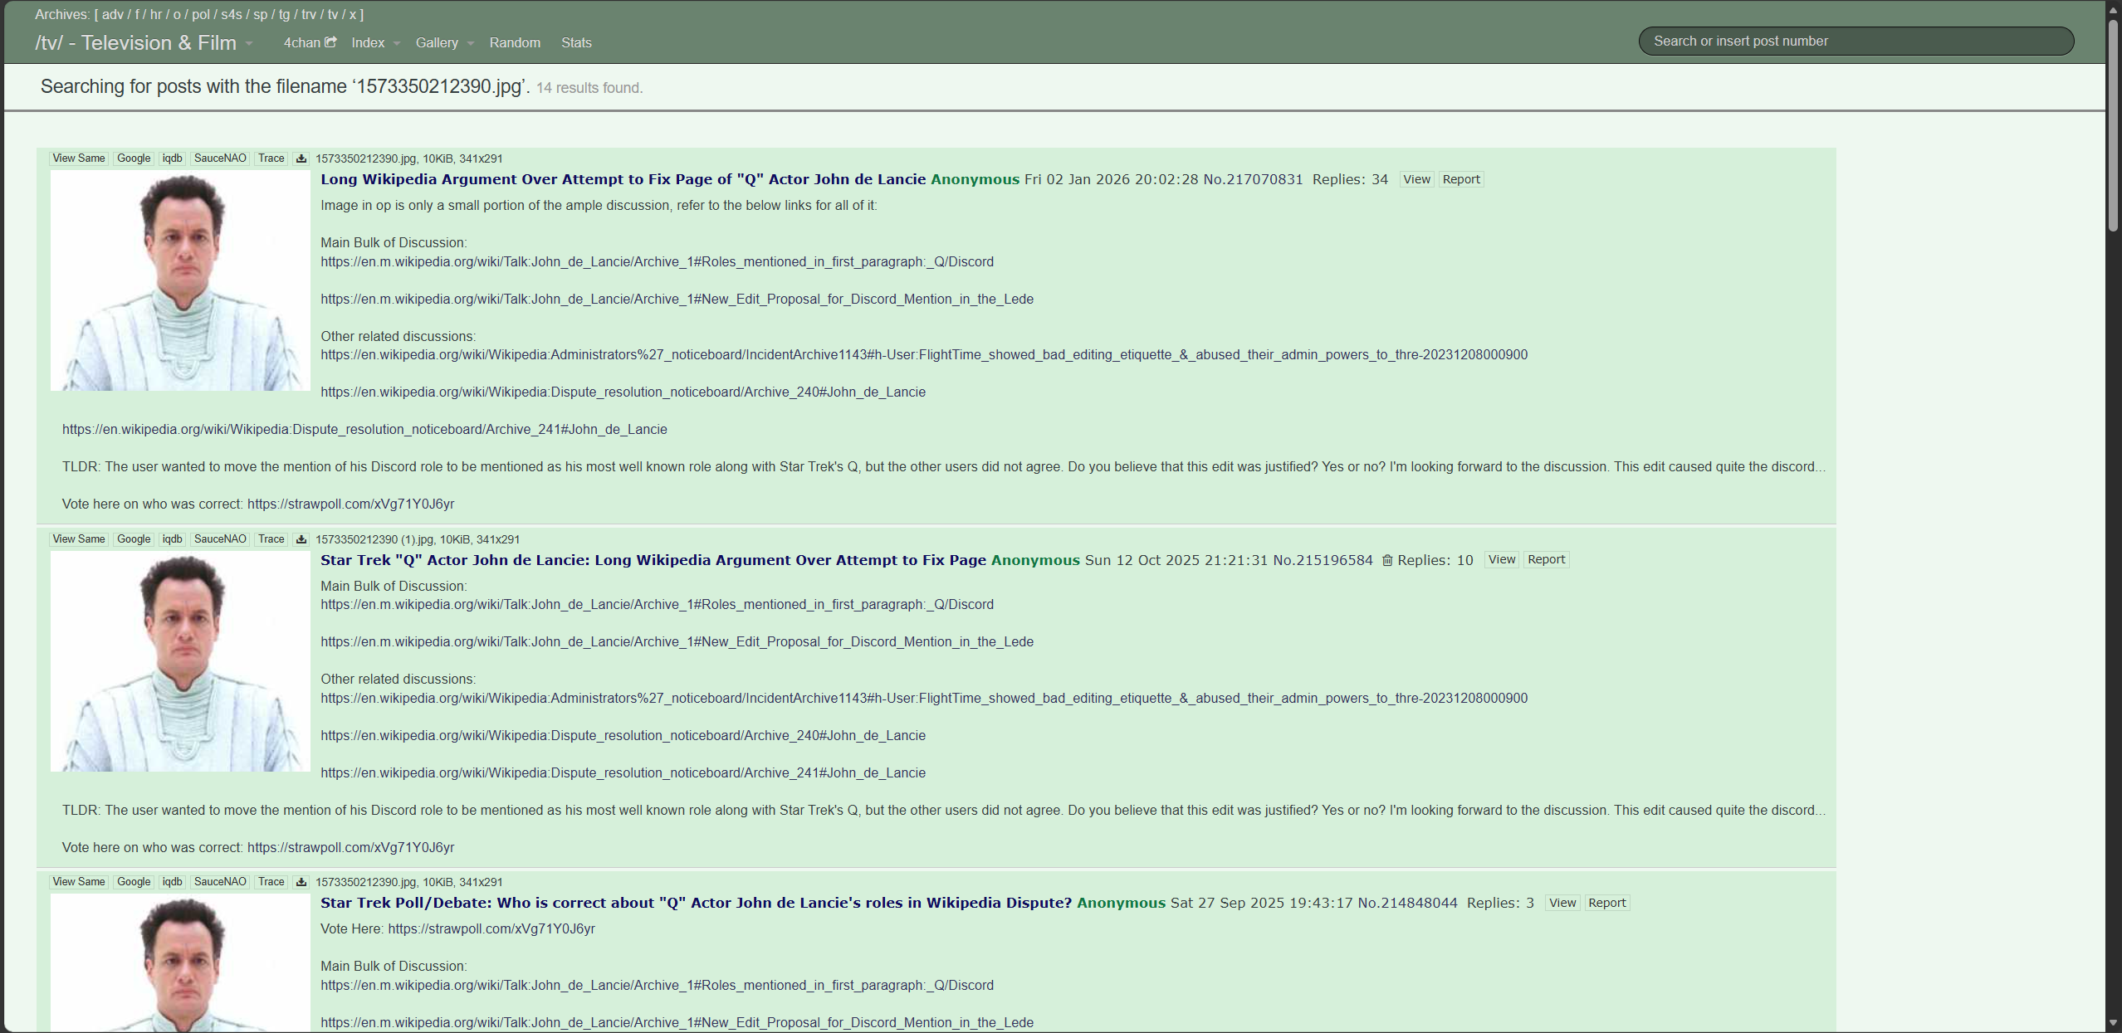The image size is (2122, 1033).
Task: Download the first post's image file
Action: click(x=301, y=158)
